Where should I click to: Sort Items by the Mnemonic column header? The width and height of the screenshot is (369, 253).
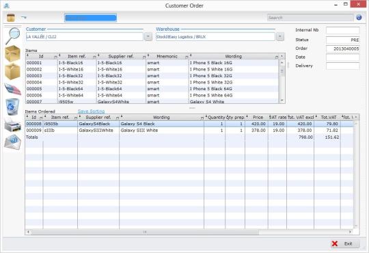click(x=167, y=56)
